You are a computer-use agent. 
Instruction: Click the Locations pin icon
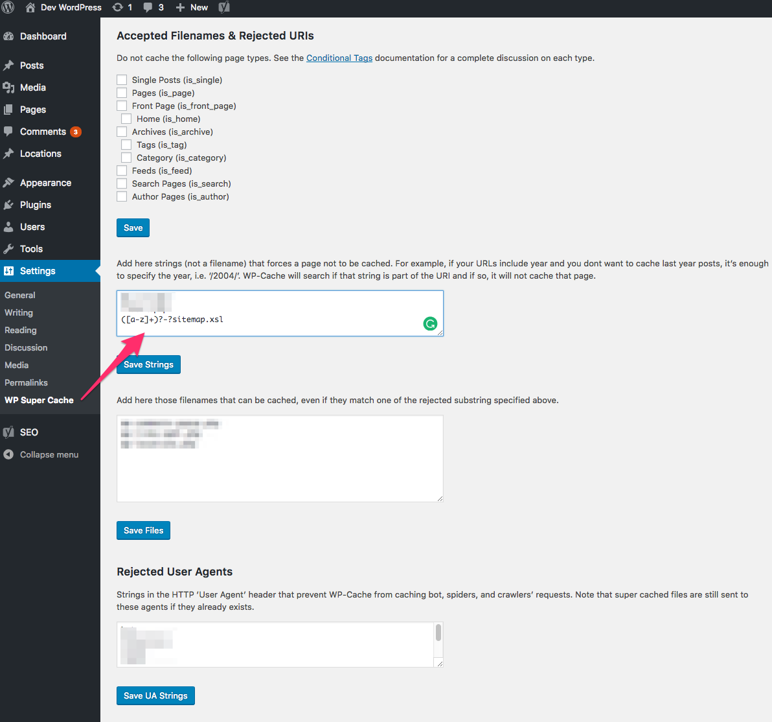(8, 154)
